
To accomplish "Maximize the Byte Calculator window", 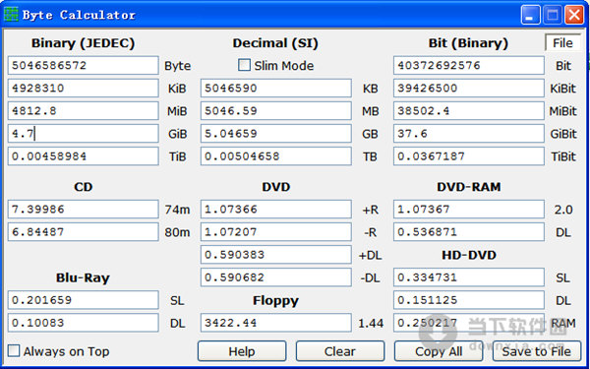I will point(552,15).
